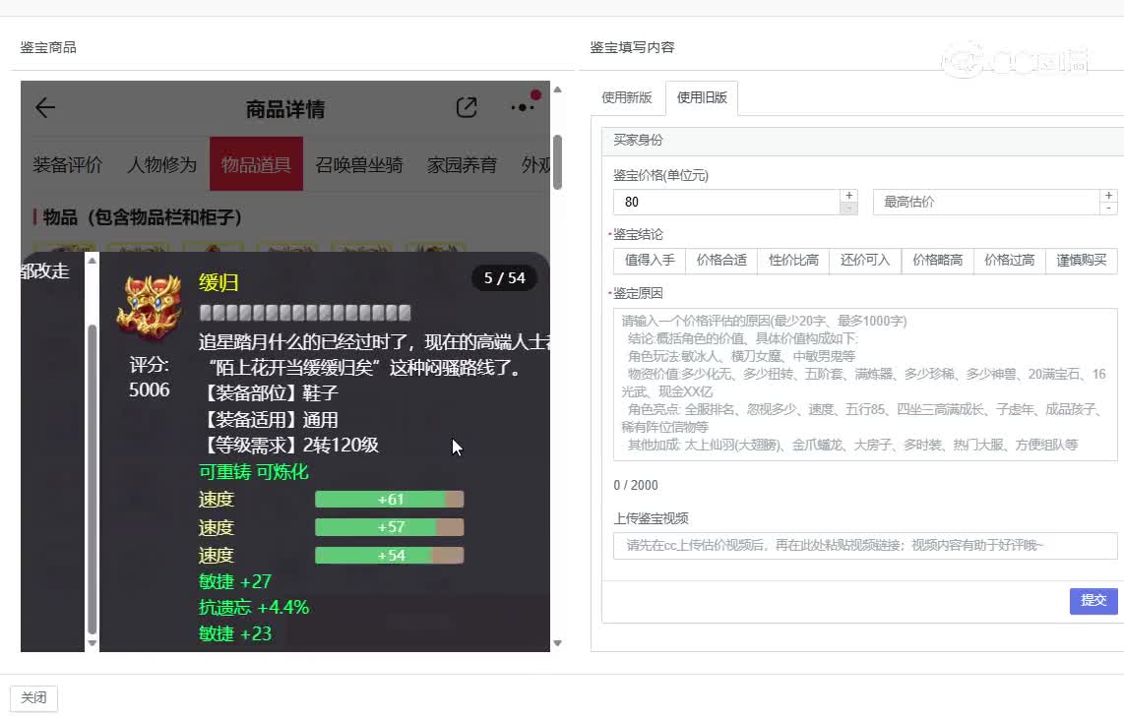Click the first 速度 +61 progress bar
This screenshot has height=718, width=1124.
click(x=389, y=500)
